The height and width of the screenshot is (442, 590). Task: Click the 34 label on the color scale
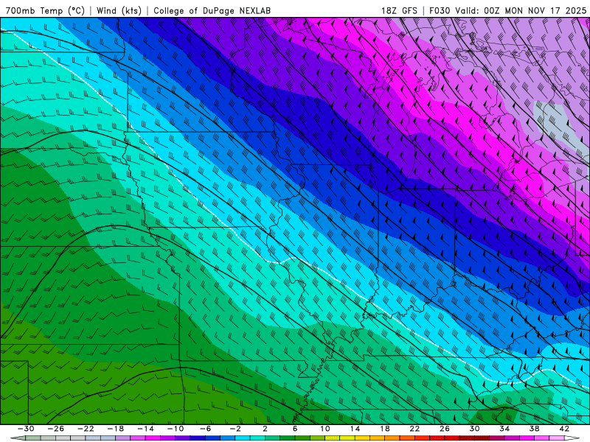pos(504,429)
